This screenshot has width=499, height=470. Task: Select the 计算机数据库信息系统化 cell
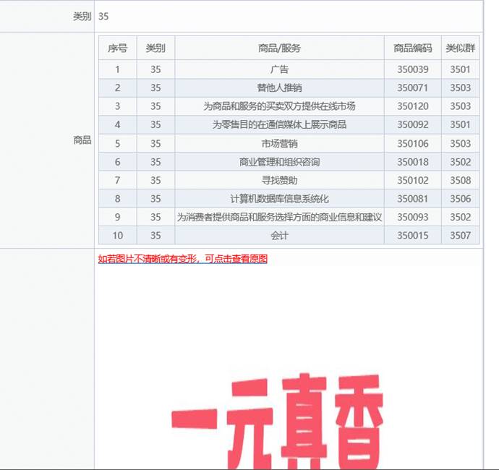279,199
